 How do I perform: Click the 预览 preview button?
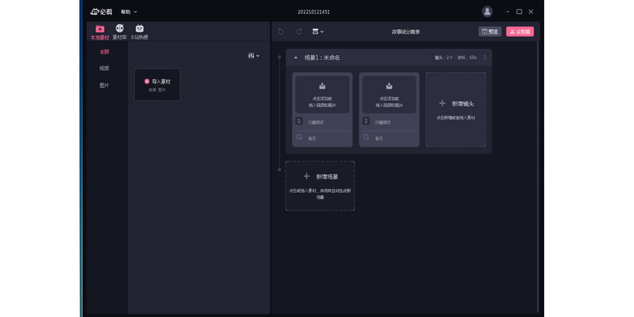490,32
